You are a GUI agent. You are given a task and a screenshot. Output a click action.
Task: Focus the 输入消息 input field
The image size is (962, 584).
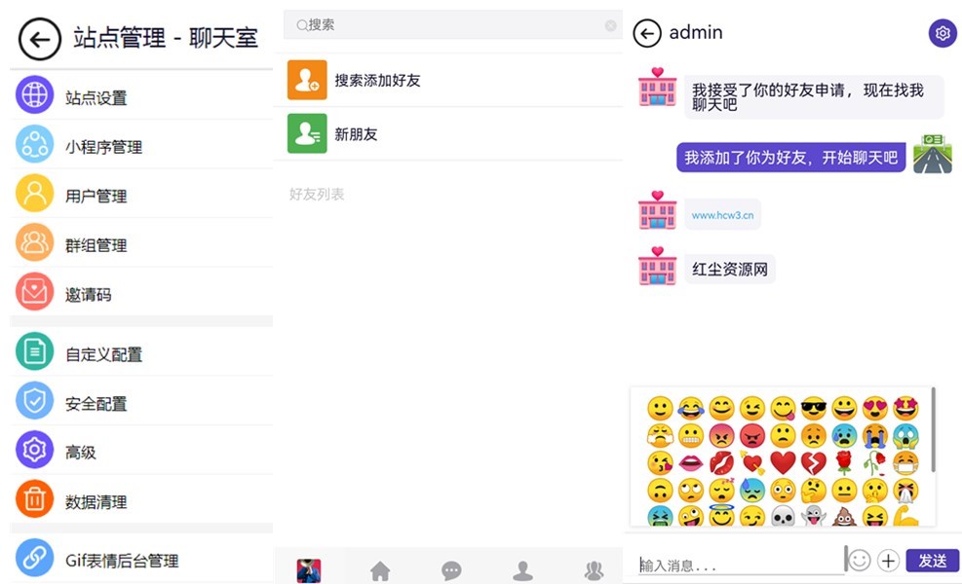(741, 564)
